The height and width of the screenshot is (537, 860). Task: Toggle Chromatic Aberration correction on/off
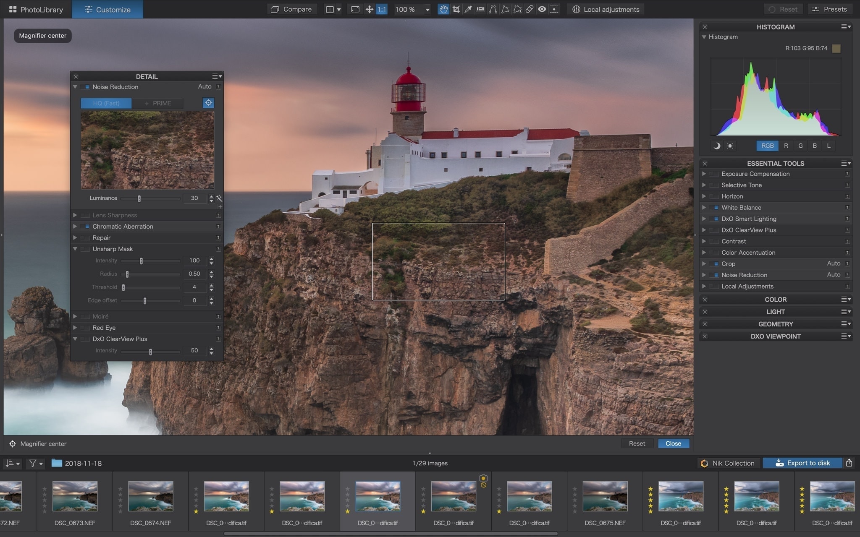pos(87,227)
